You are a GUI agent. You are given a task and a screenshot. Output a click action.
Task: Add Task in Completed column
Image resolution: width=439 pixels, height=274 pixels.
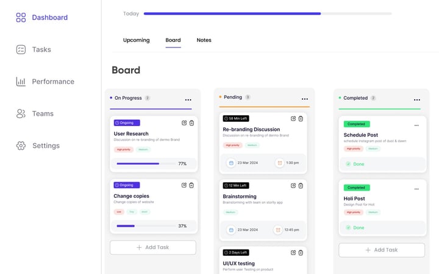point(382,250)
